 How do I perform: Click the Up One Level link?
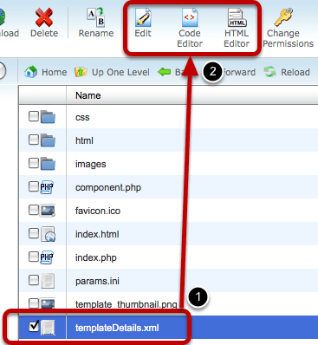coord(120,72)
